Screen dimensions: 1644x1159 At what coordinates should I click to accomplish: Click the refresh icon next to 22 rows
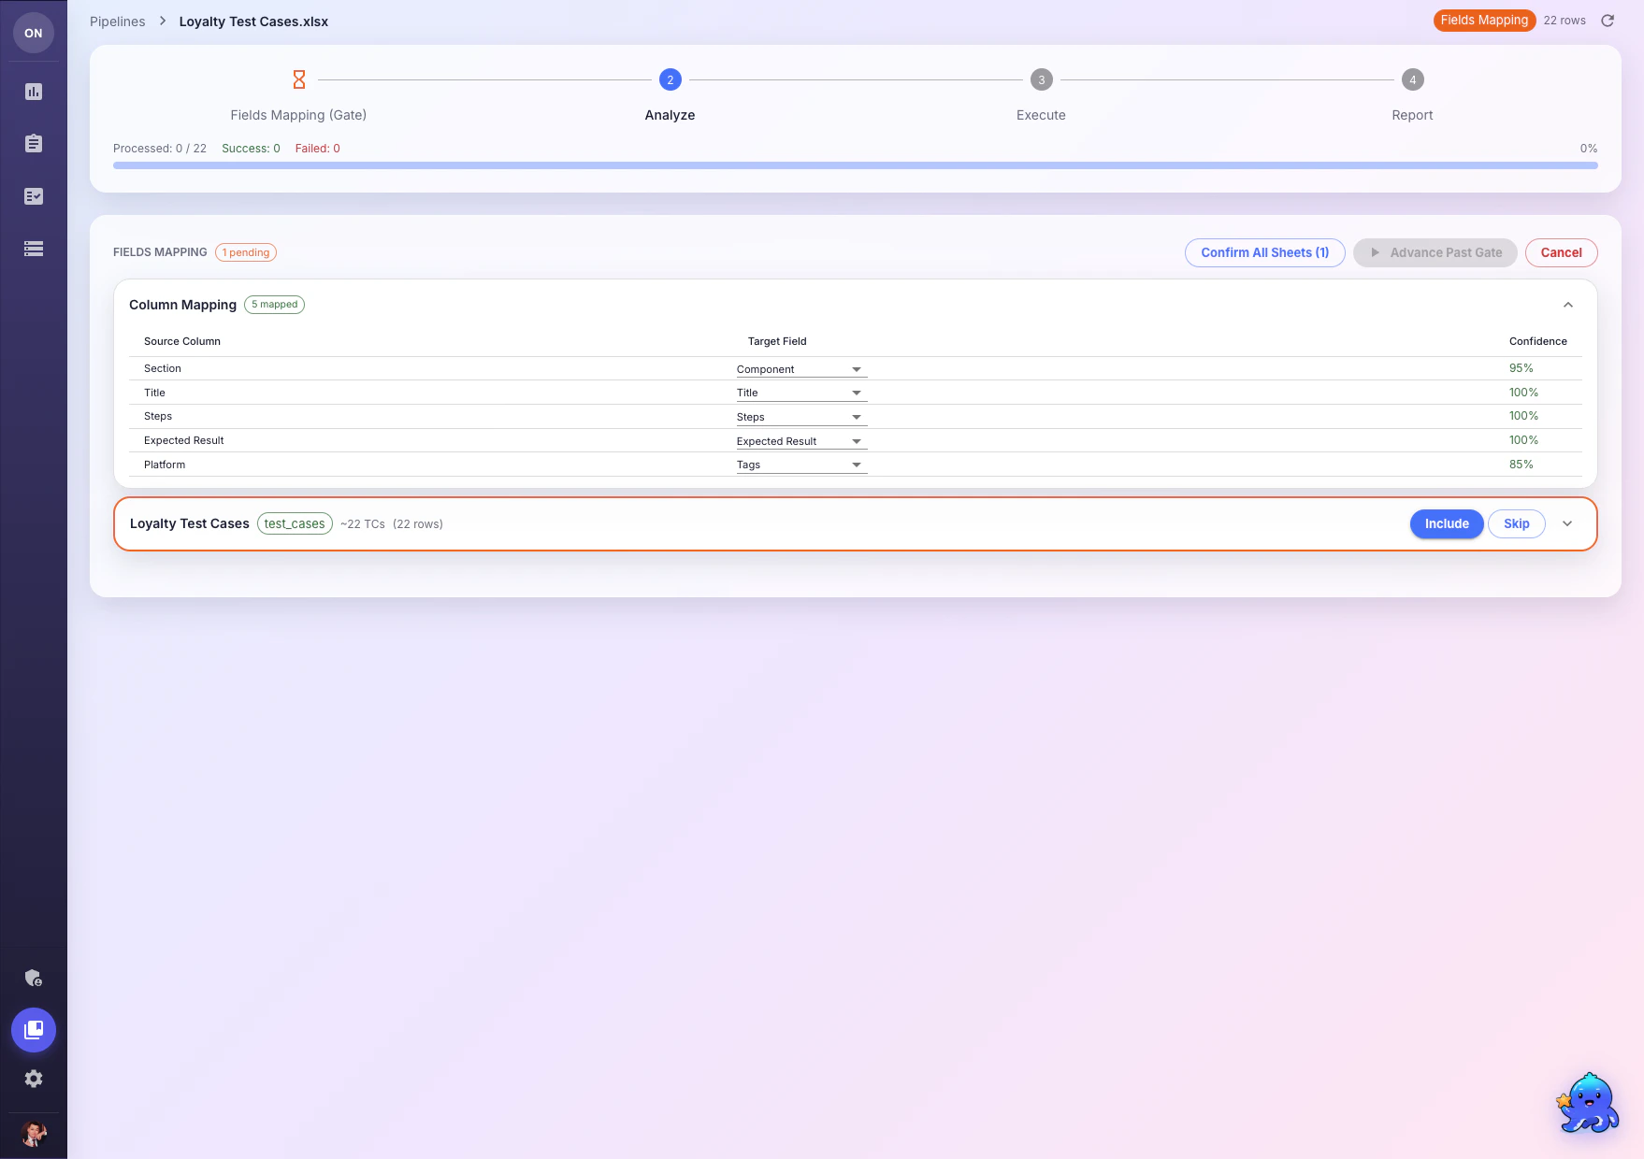click(1608, 21)
